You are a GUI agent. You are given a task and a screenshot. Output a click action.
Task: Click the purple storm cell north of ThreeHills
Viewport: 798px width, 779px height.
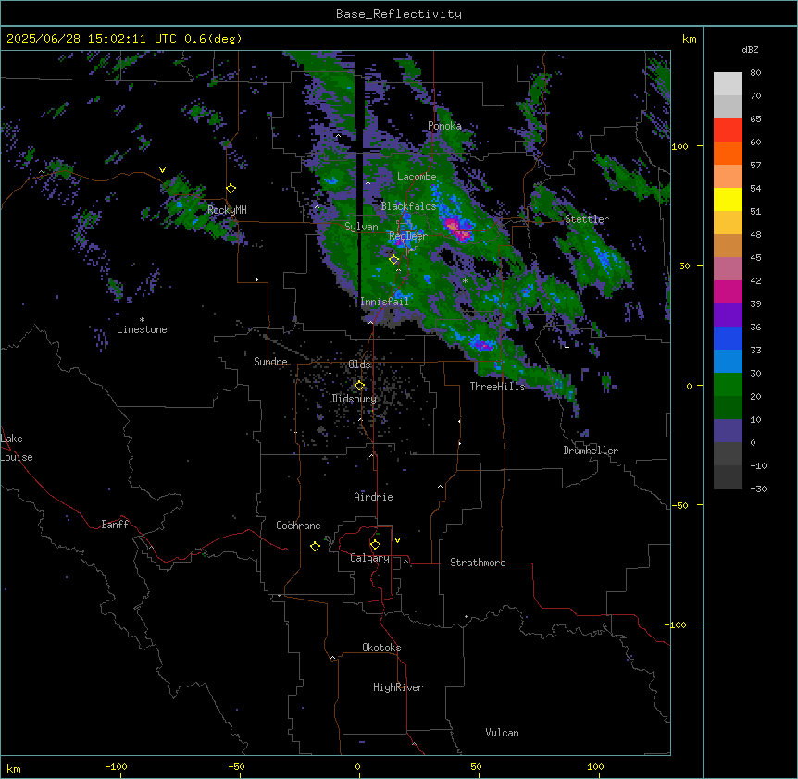484,346
